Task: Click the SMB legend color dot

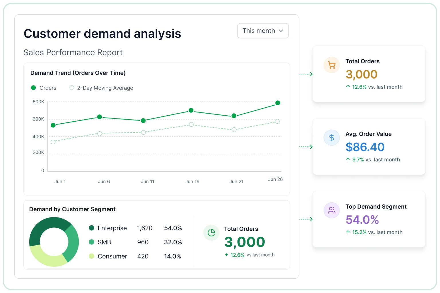Action: point(92,242)
